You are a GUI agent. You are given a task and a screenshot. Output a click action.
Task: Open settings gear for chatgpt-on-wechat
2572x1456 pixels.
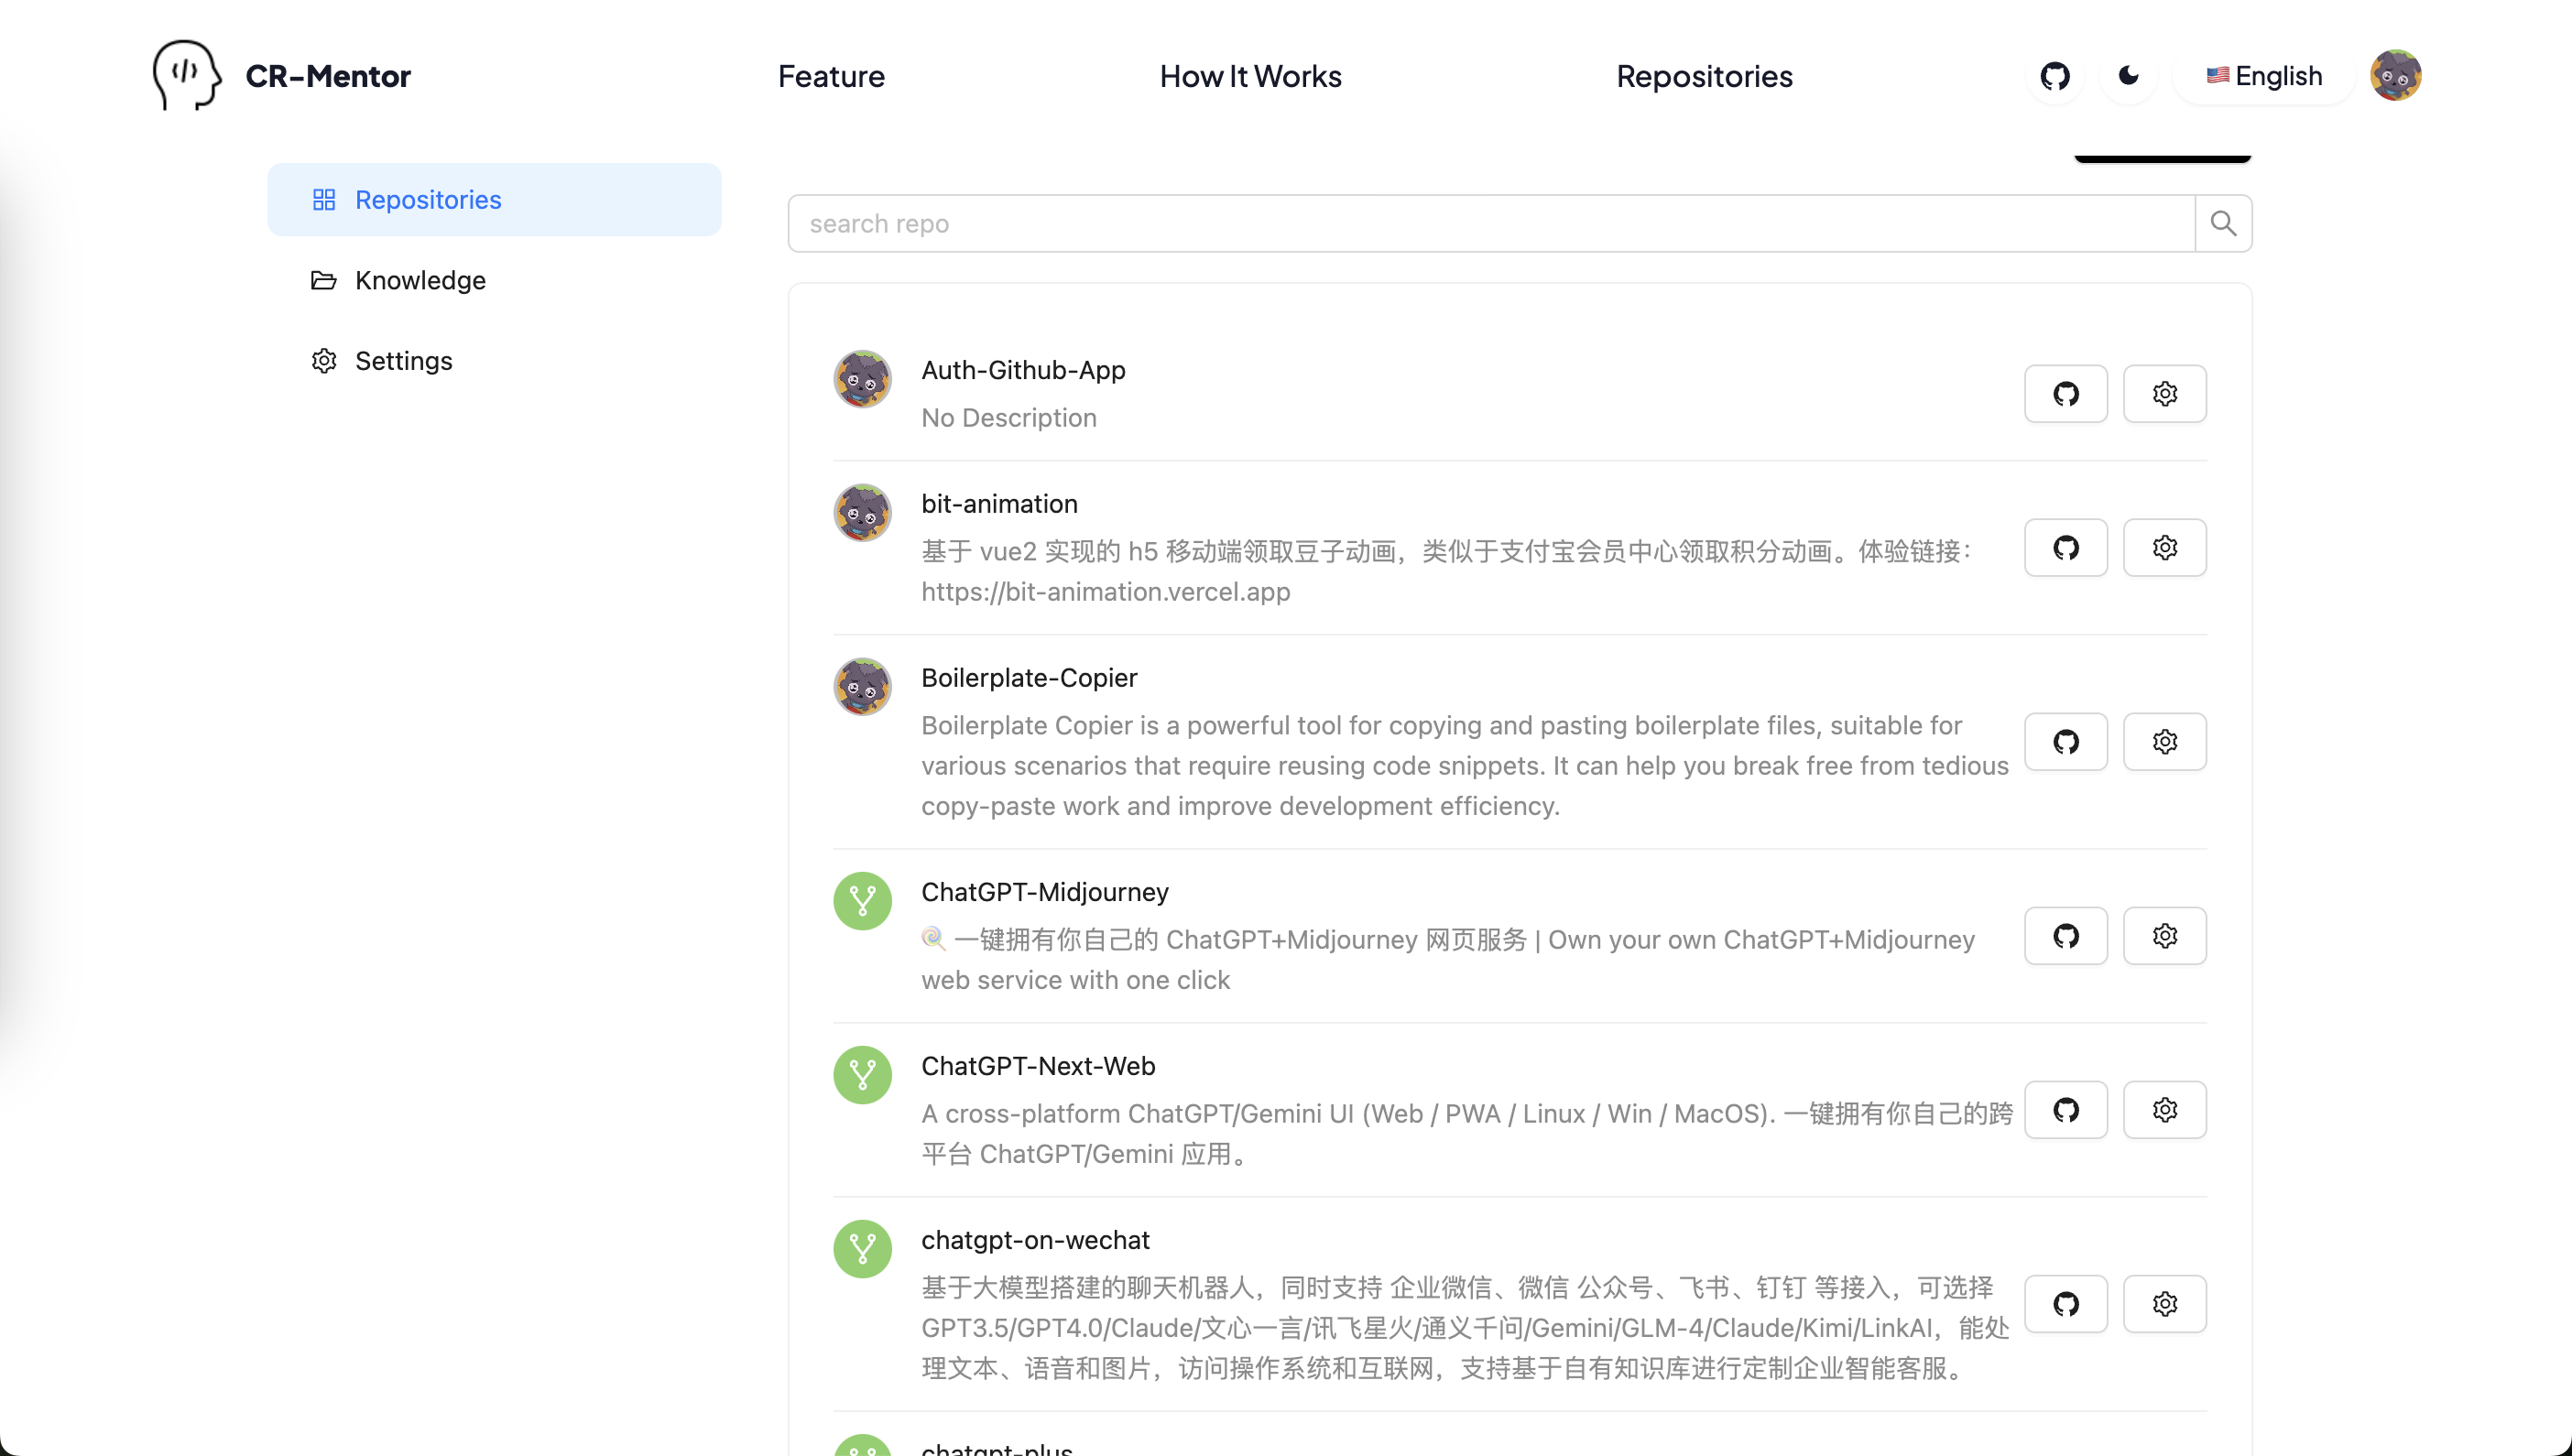tap(2164, 1303)
